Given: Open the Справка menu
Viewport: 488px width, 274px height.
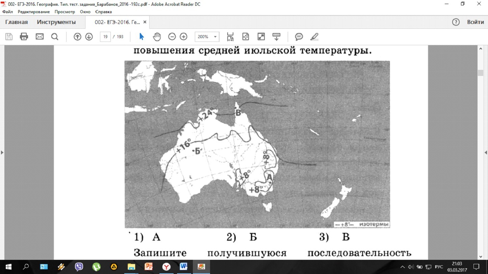Looking at the screenshot, I should (103, 11).
